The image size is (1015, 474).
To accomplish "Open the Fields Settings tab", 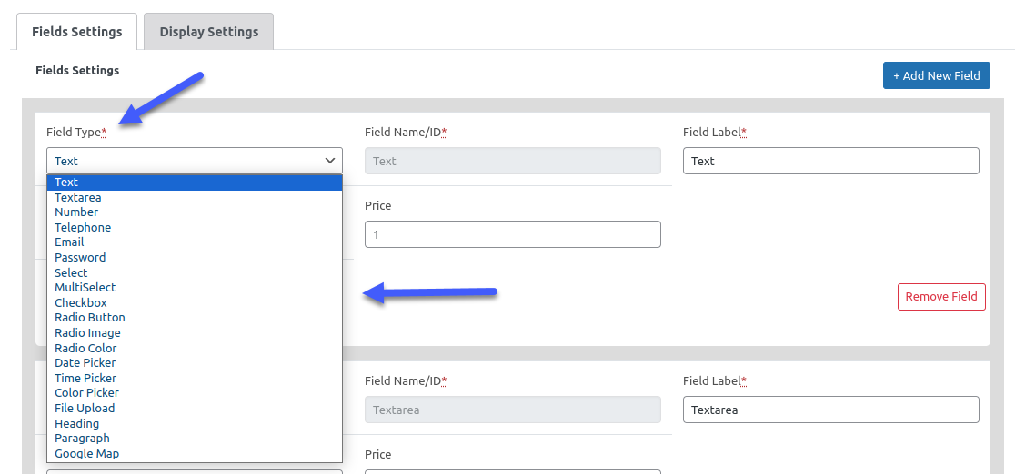I will pos(77,32).
